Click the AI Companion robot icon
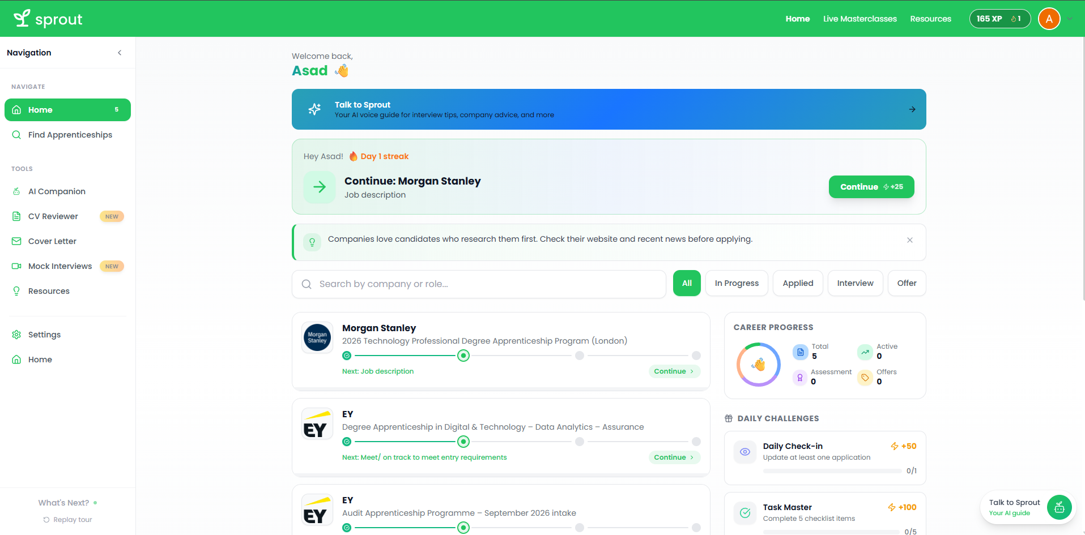This screenshot has width=1085, height=535. point(16,191)
